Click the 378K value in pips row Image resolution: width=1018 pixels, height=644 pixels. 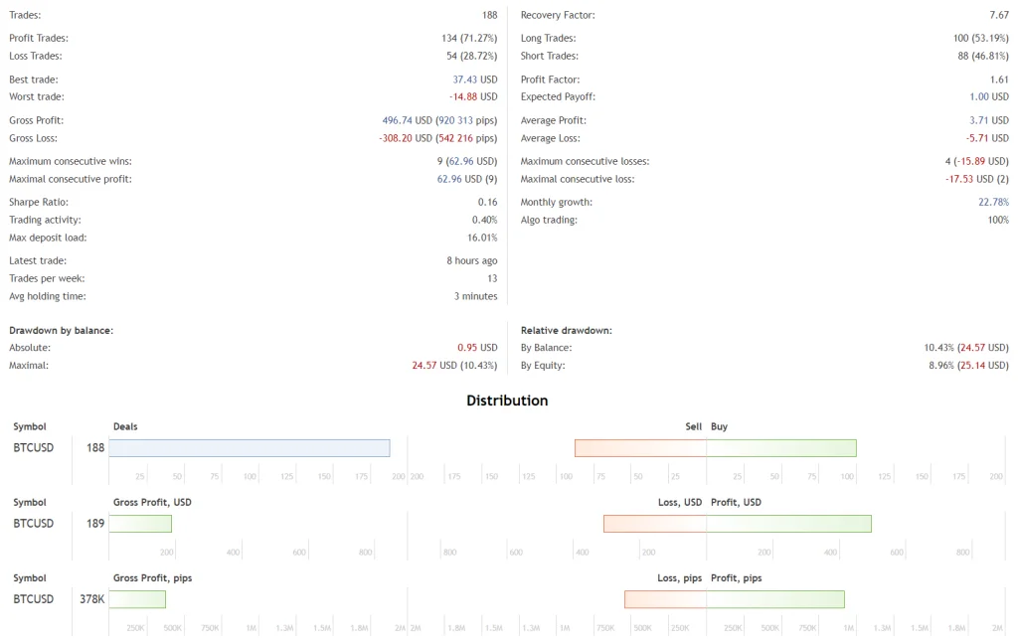coord(92,599)
